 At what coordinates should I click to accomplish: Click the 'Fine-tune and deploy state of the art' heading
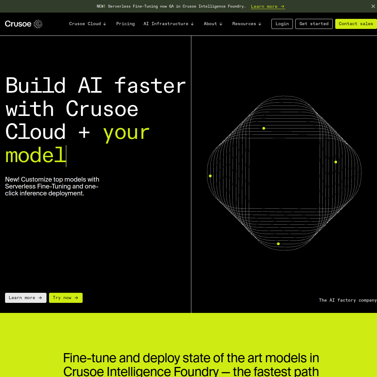tap(191, 364)
